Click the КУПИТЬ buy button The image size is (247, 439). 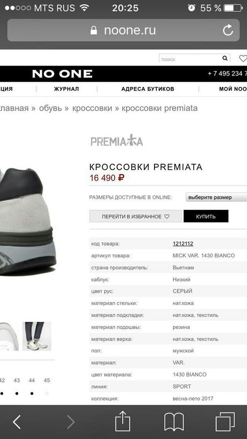[x=206, y=216]
